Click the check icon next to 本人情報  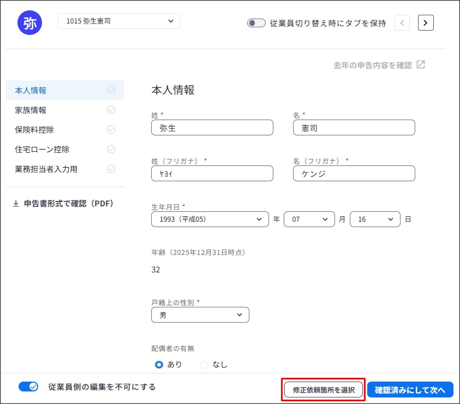(x=111, y=90)
